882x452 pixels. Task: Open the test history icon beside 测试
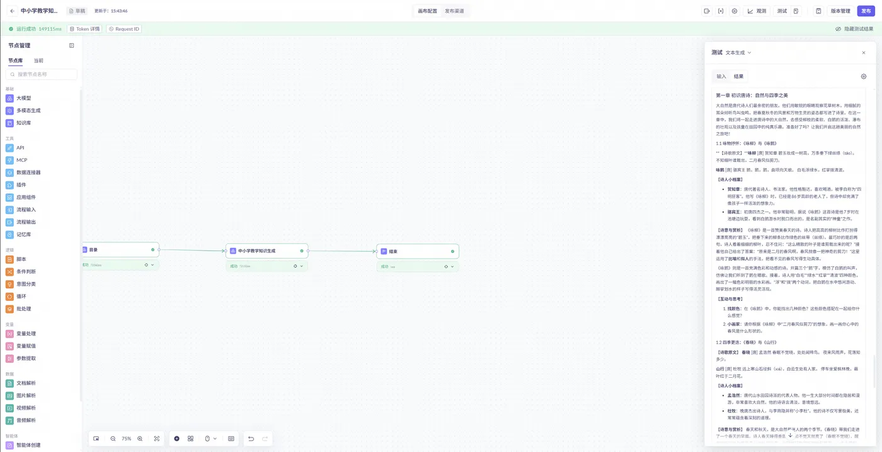796,11
